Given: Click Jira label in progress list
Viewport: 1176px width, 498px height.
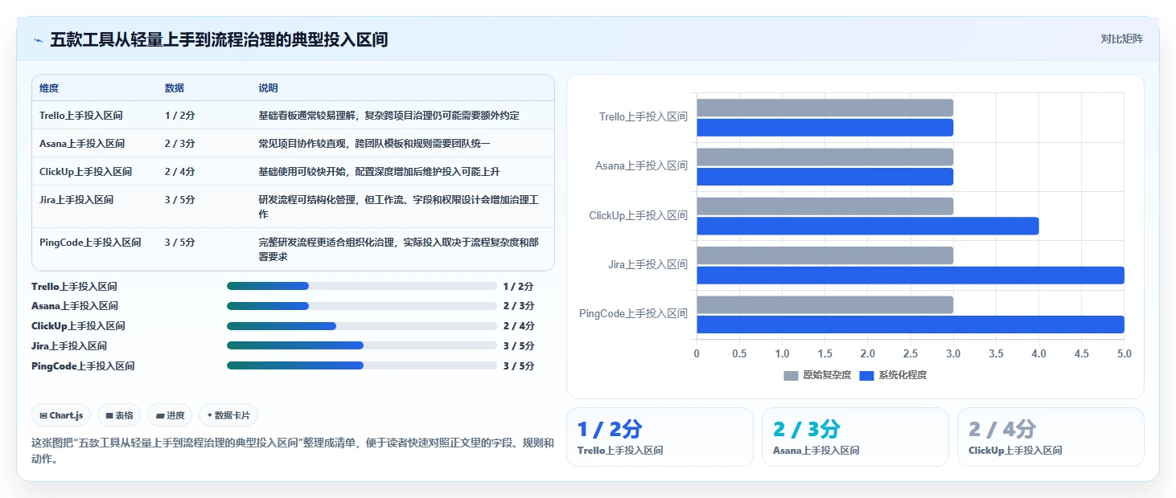Looking at the screenshot, I should click(69, 346).
